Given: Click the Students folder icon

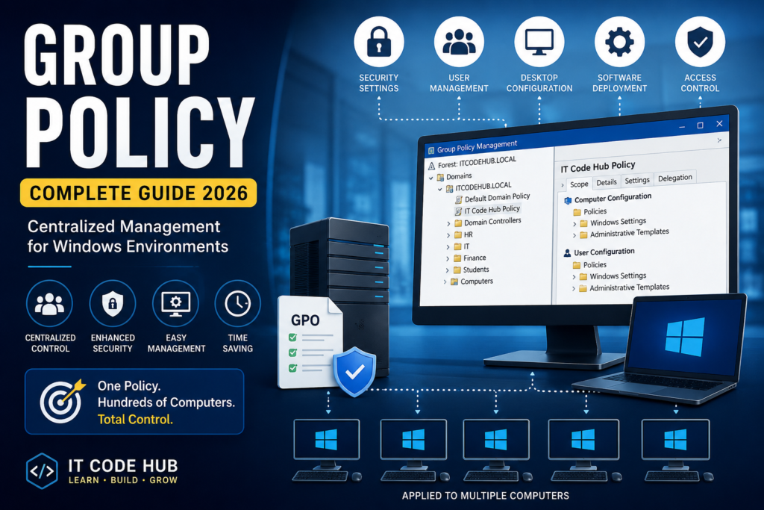Looking at the screenshot, I should (x=457, y=270).
